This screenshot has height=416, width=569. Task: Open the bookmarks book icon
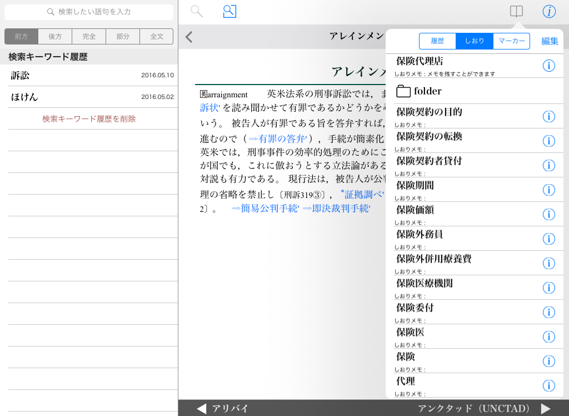(516, 12)
